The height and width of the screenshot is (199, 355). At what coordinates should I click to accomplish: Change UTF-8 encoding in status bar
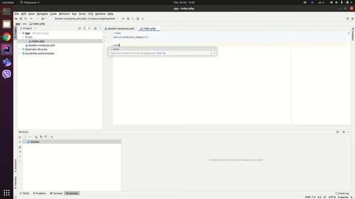(x=332, y=197)
